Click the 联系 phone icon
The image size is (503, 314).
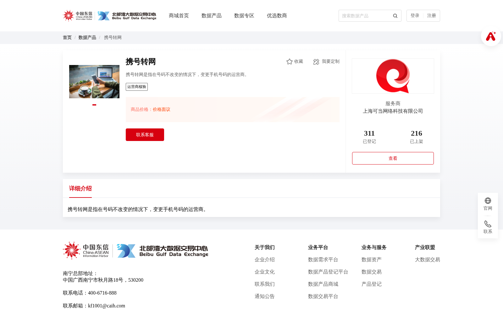coord(488,224)
